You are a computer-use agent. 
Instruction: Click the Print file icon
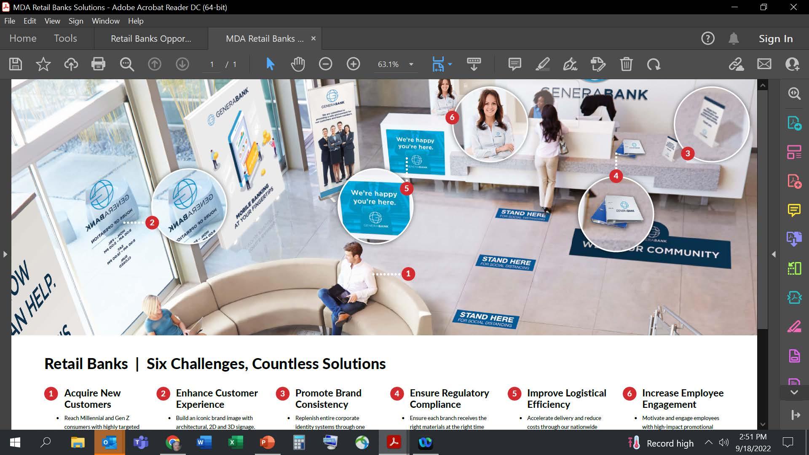(x=98, y=64)
